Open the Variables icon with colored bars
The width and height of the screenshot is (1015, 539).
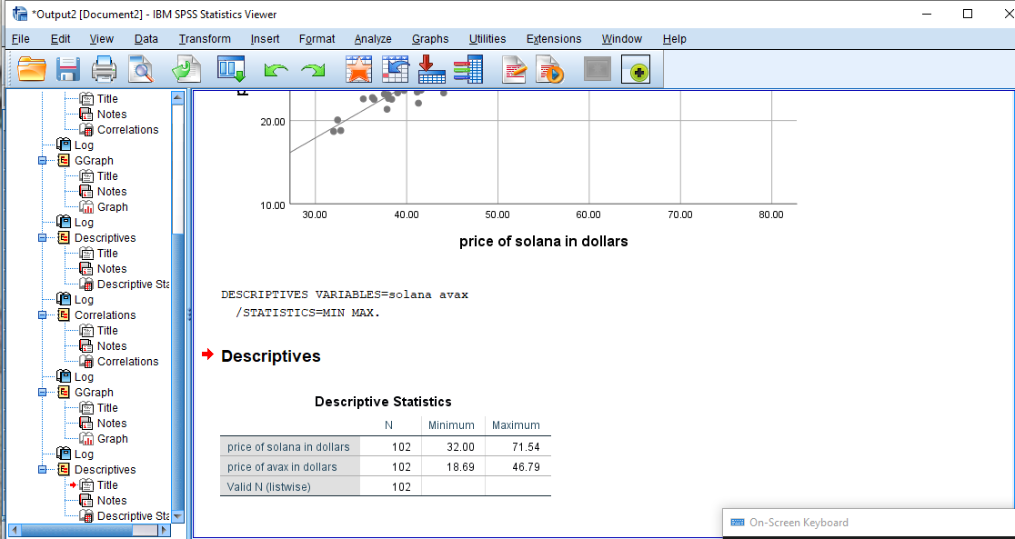pos(468,69)
